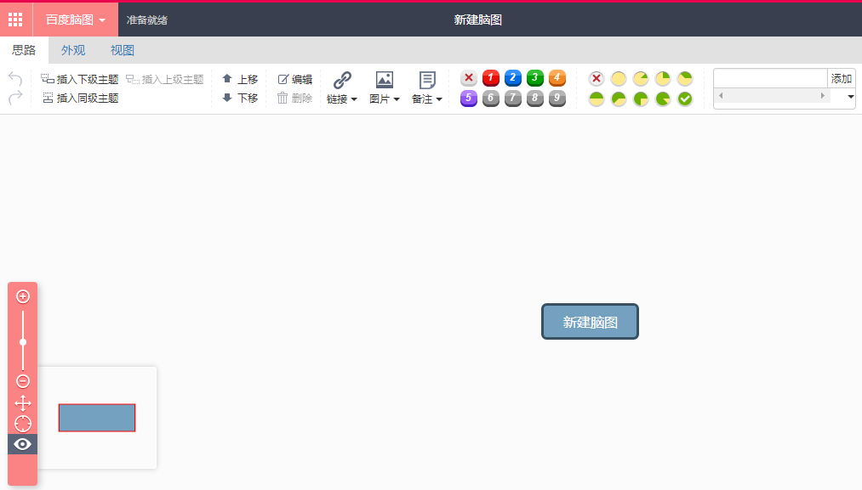862x490 pixels.
Task: Click 插入下级主题
Action: point(80,80)
